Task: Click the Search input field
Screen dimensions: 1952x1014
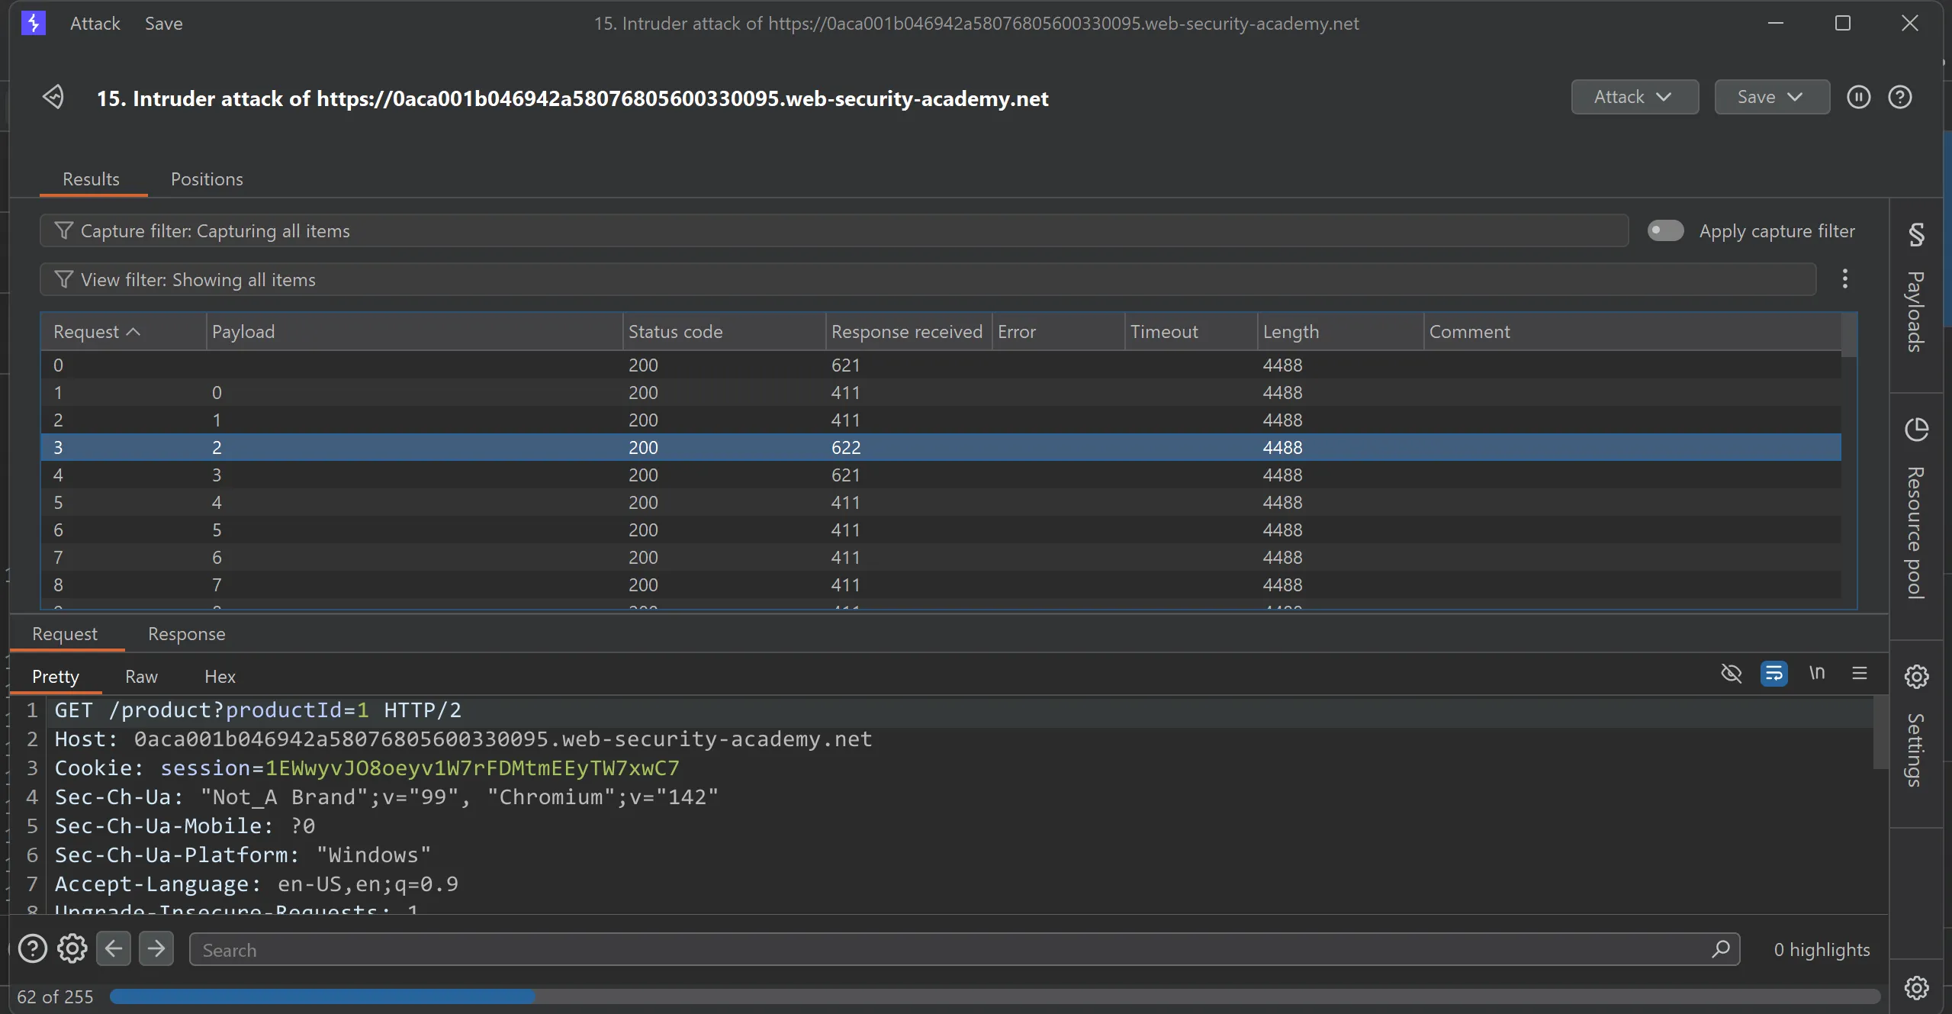Action: 946,950
